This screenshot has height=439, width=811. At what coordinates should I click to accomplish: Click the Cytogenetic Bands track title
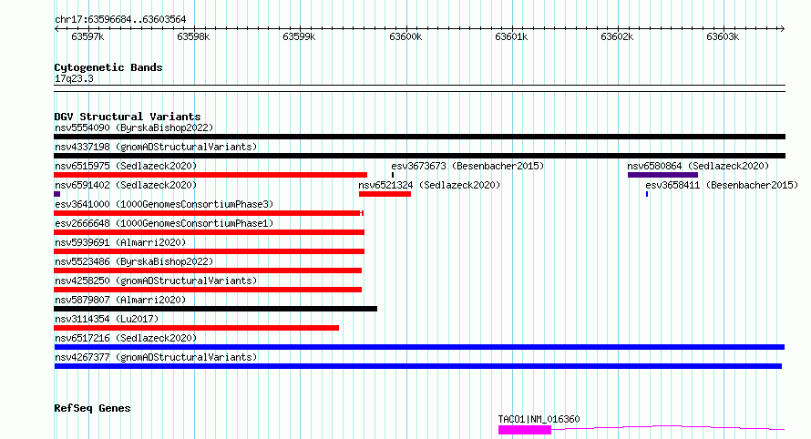click(108, 67)
